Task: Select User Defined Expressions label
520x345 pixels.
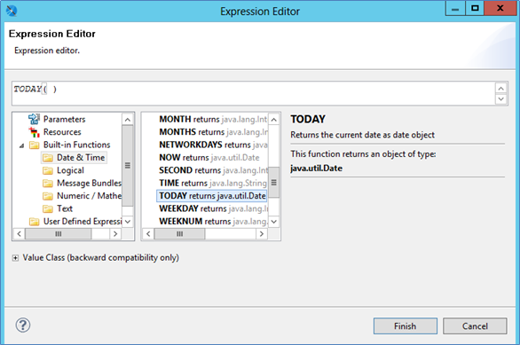Action: coord(83,222)
